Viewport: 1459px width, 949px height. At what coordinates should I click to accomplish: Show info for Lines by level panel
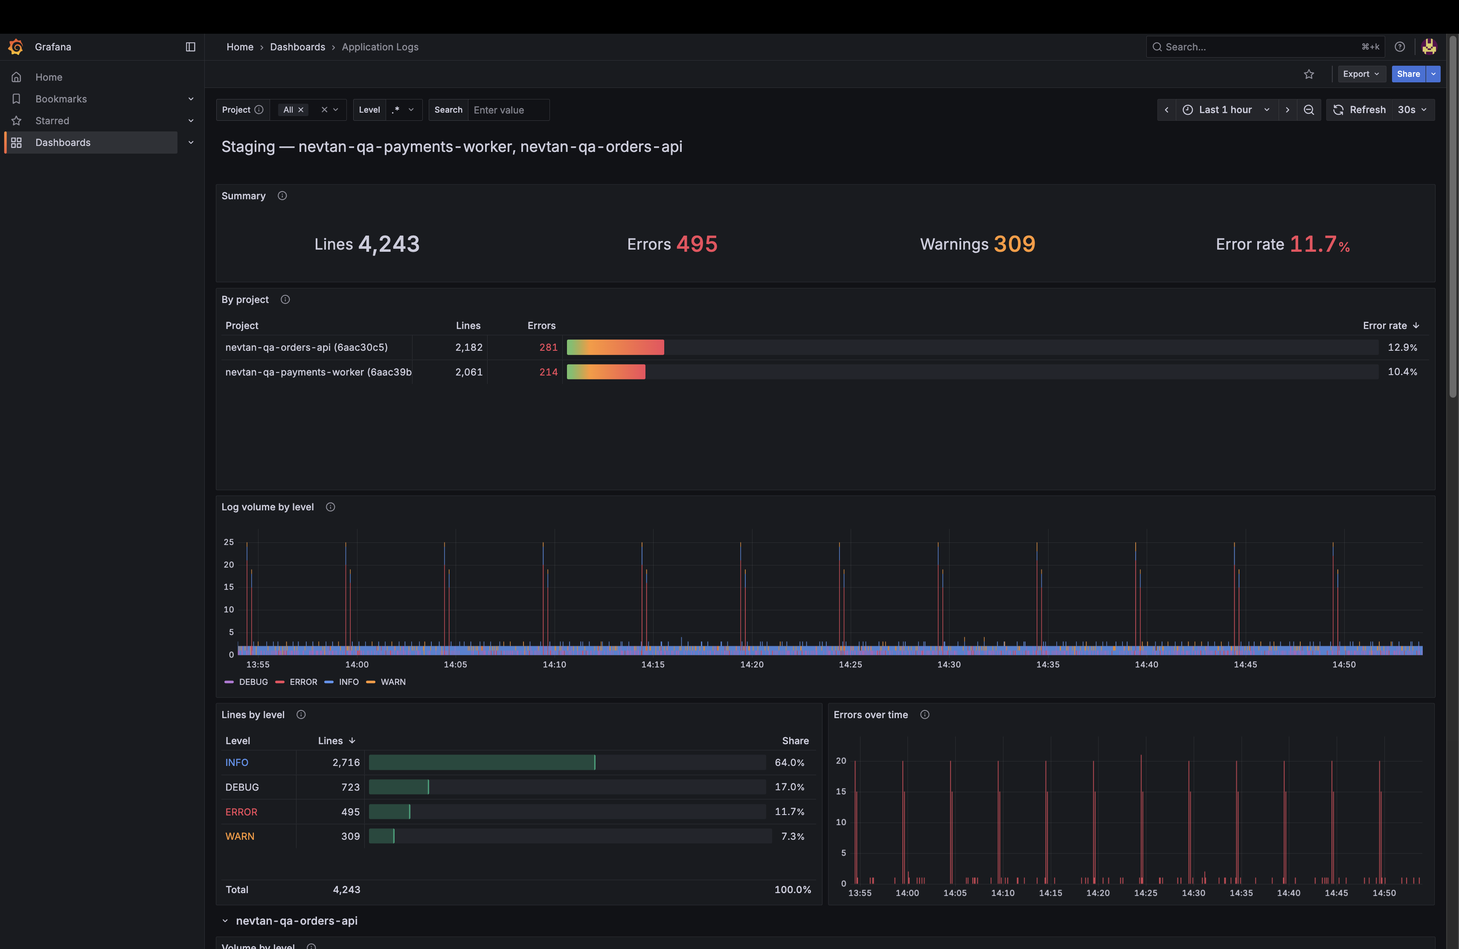301,715
